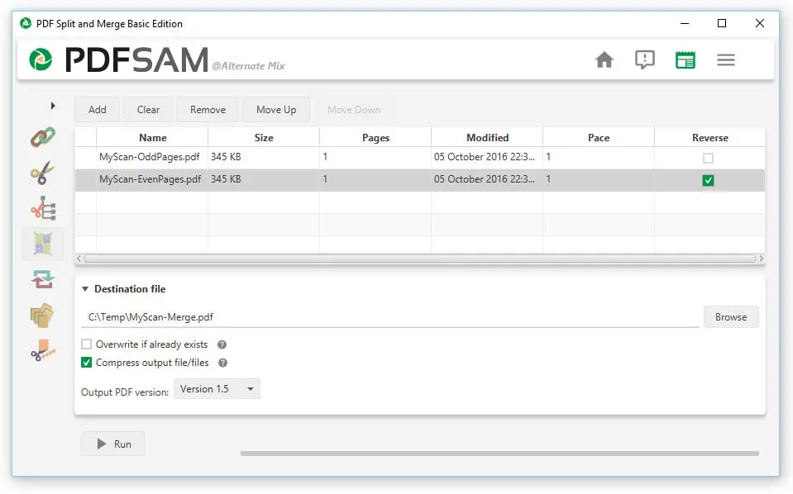Select the Split scissors tool
The height and width of the screenshot is (494, 793).
coord(43,173)
